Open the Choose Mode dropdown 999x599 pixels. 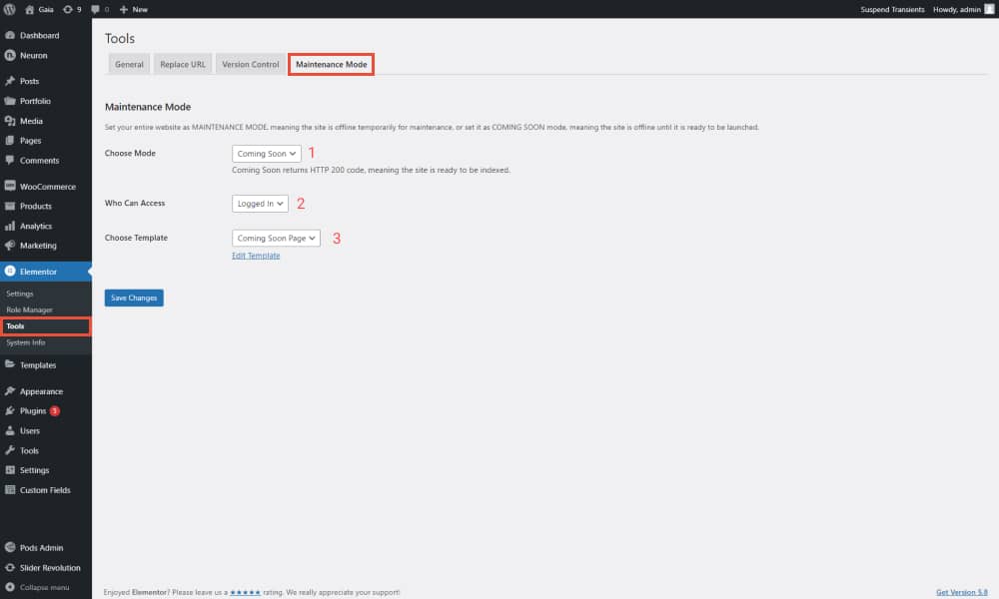click(266, 153)
